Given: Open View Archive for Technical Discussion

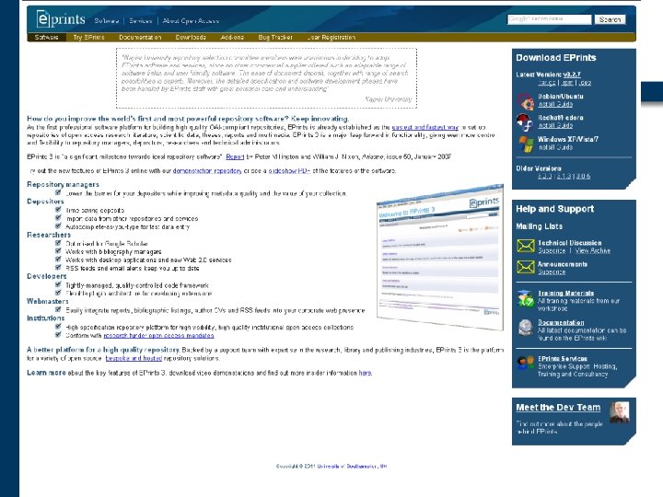Looking at the screenshot, I should click(x=593, y=250).
